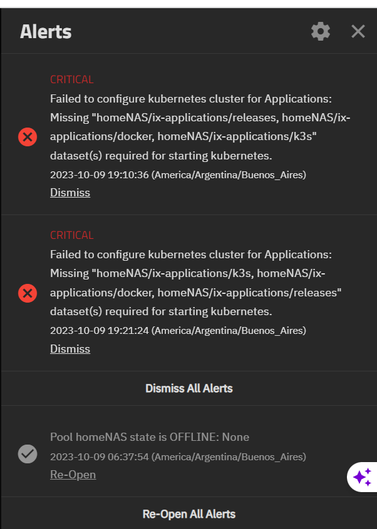Select the first kubernetes cluster failure message

[200, 127]
